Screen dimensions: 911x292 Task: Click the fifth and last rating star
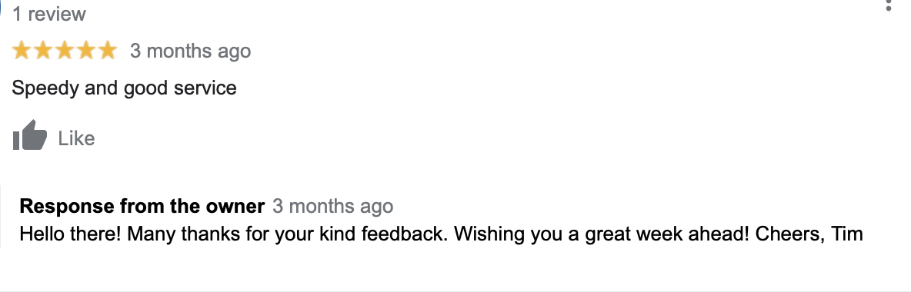108,51
